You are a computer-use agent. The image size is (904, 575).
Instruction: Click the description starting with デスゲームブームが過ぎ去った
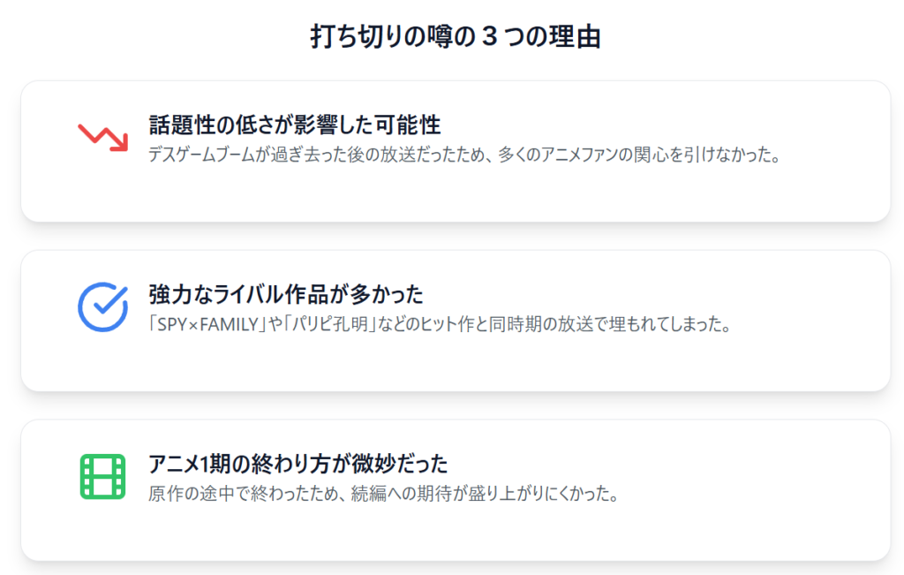coord(464,155)
